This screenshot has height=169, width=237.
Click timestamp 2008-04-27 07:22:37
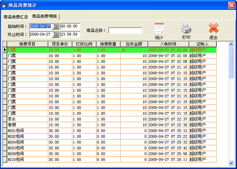168,119
